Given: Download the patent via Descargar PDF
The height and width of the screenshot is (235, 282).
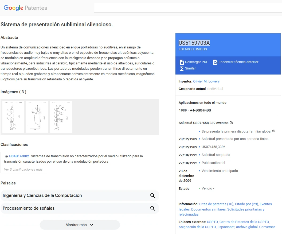Looking at the screenshot, I should pyautogui.click(x=196, y=62).
